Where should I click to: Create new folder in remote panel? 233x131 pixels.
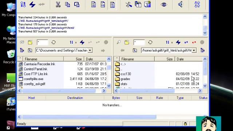coord(127,42)
